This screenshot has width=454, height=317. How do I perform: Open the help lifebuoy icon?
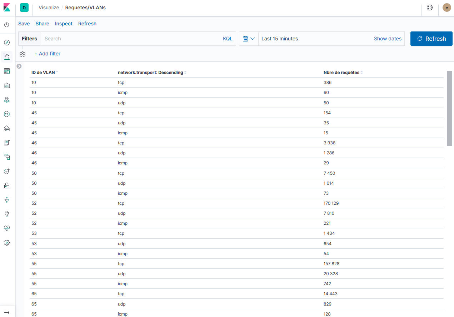coord(430,8)
